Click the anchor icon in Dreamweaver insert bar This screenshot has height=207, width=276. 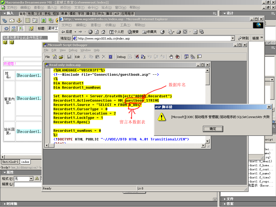pyautogui.click(x=19, y=20)
